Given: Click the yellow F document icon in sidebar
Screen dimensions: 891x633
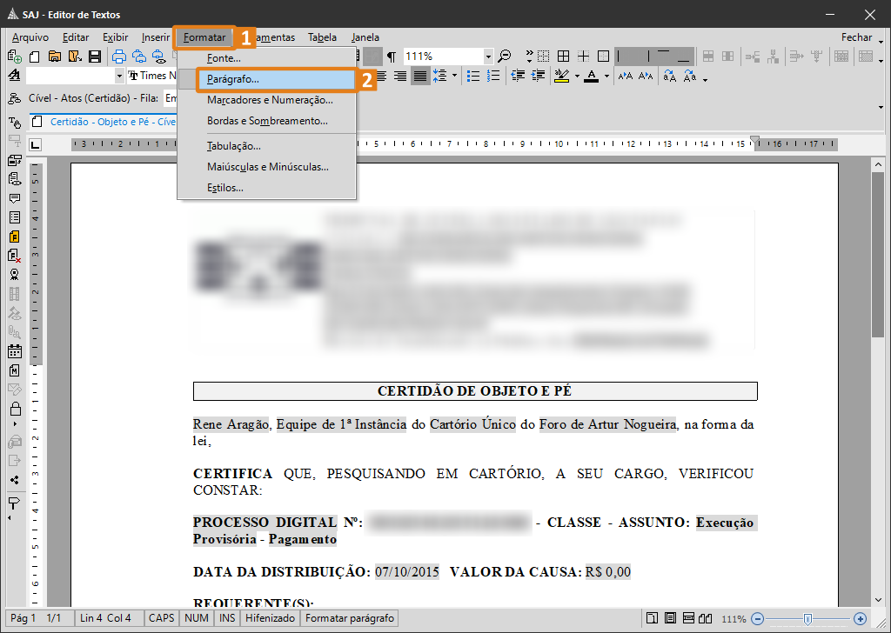Looking at the screenshot, I should click(x=15, y=237).
